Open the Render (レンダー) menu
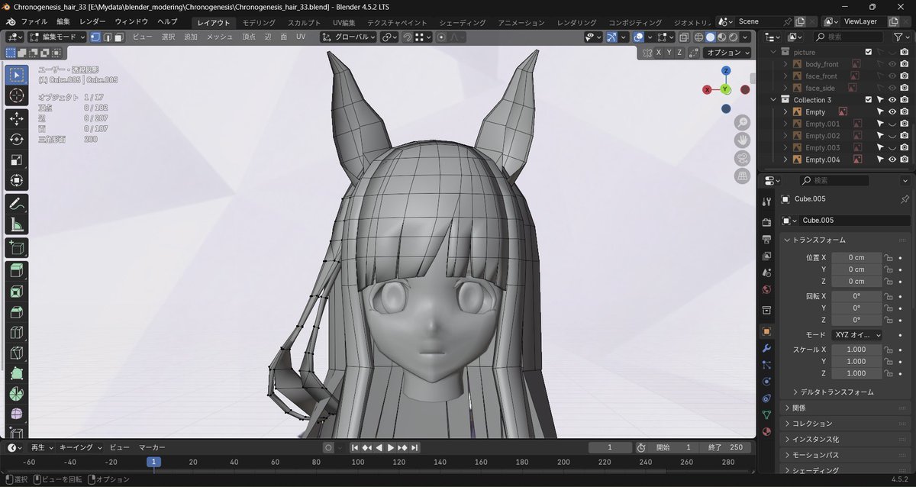 [92, 21]
